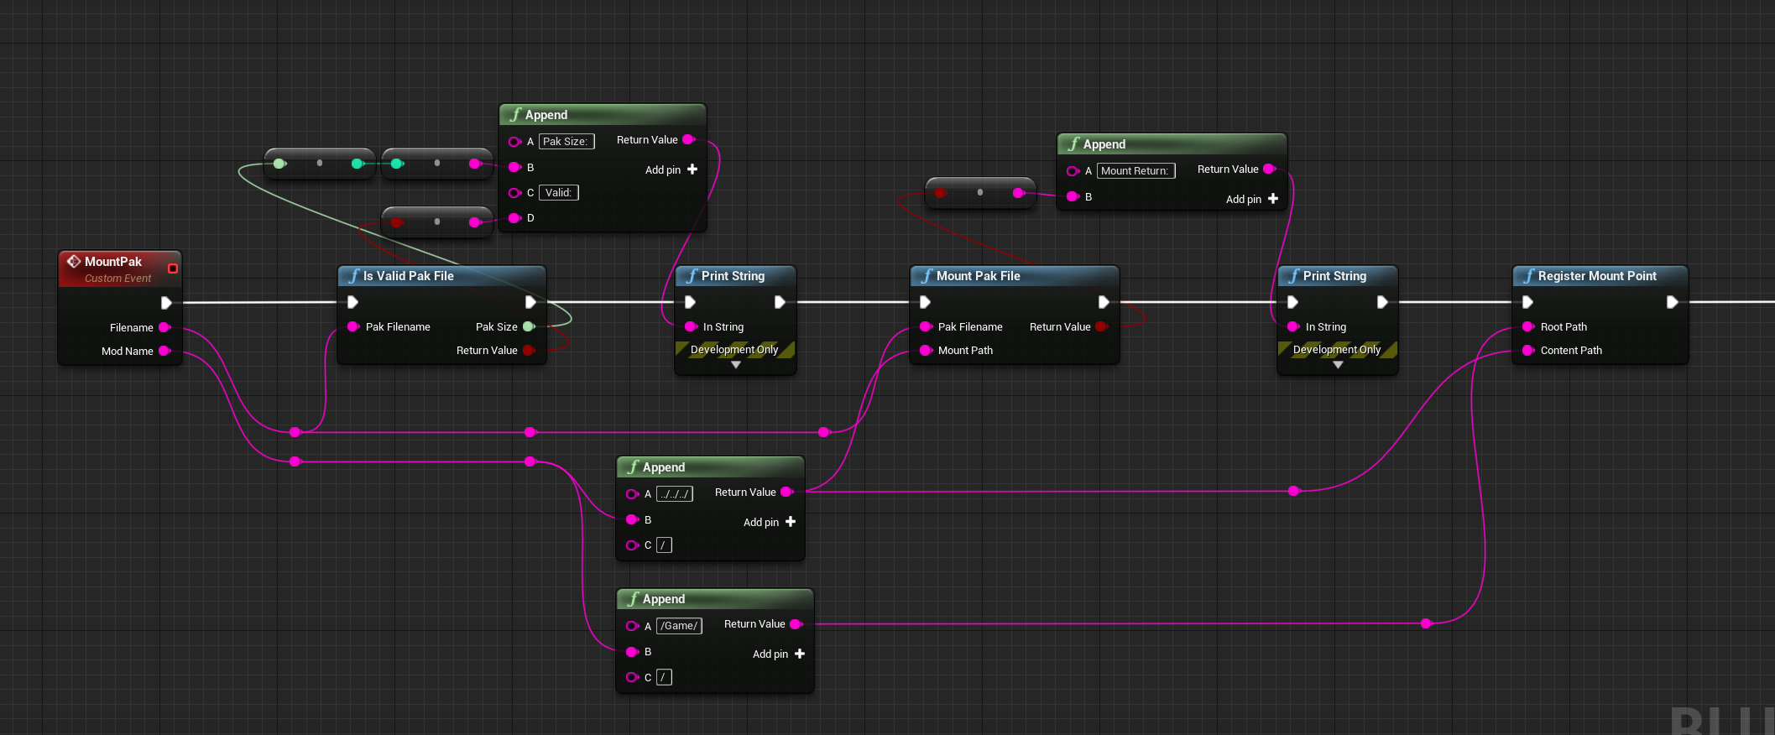Click the Return Value pin of the /Game/ Append node
Viewport: 1775px width, 735px height.
(796, 623)
